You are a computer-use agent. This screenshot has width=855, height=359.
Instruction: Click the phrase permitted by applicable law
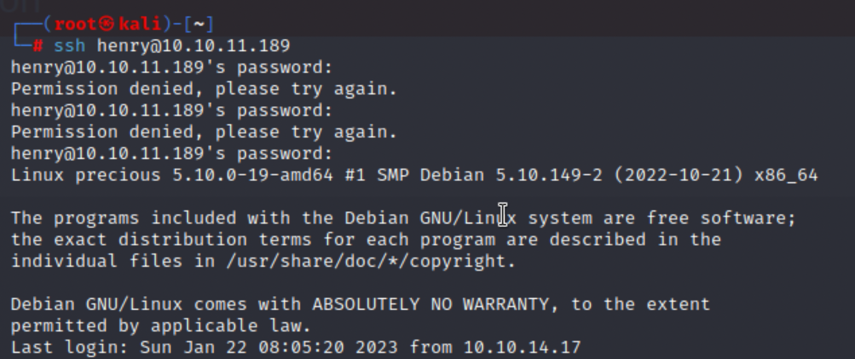[x=161, y=326]
